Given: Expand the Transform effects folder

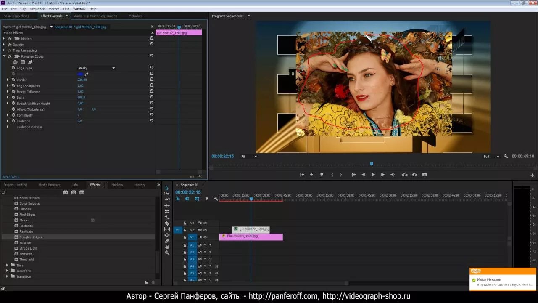Looking at the screenshot, I should (7, 271).
